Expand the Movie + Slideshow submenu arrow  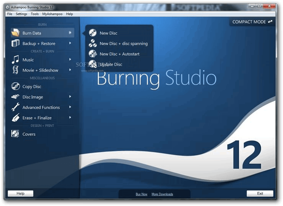pyautogui.click(x=70, y=70)
